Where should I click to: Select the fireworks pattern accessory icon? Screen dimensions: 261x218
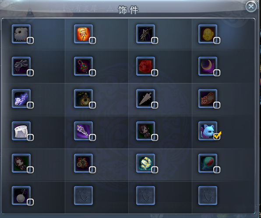click(83, 163)
